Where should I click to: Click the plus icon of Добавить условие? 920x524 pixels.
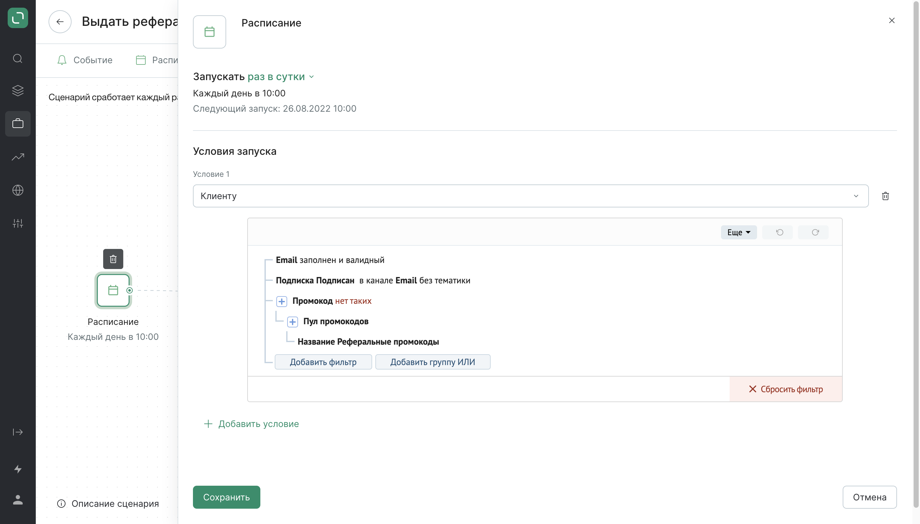pyautogui.click(x=208, y=423)
